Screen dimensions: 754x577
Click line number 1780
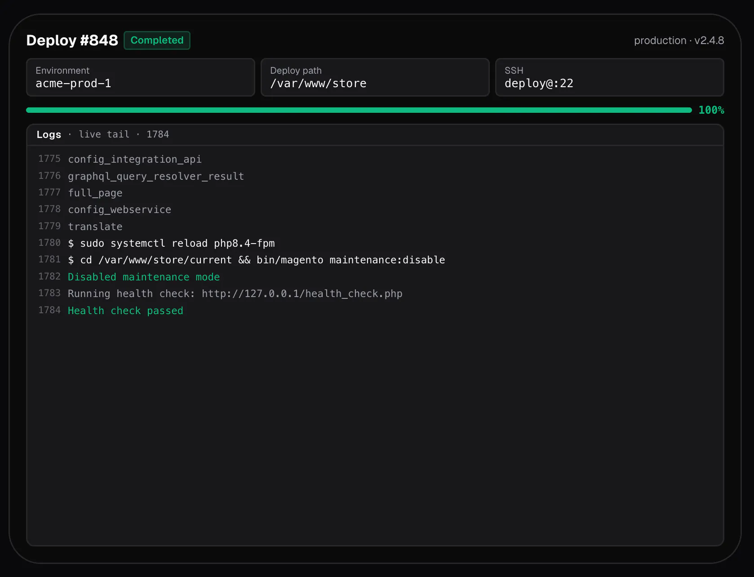point(49,243)
